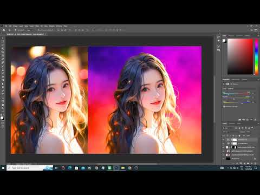Hide the topmost Color Balance adjustment layer

[x=224, y=140]
